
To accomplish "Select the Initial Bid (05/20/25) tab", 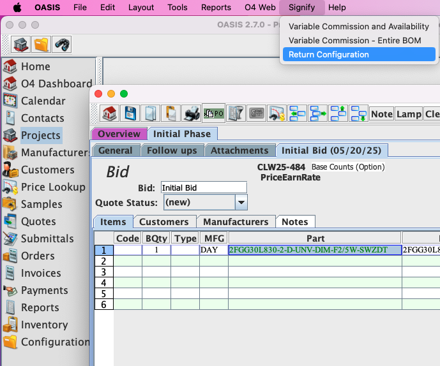I will (x=331, y=150).
